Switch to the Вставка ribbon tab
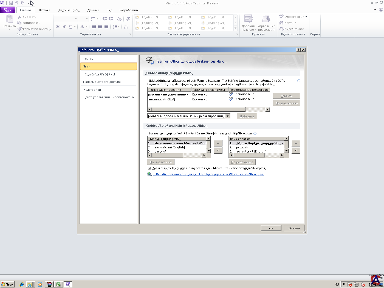This screenshot has height=288, width=384. (44, 10)
